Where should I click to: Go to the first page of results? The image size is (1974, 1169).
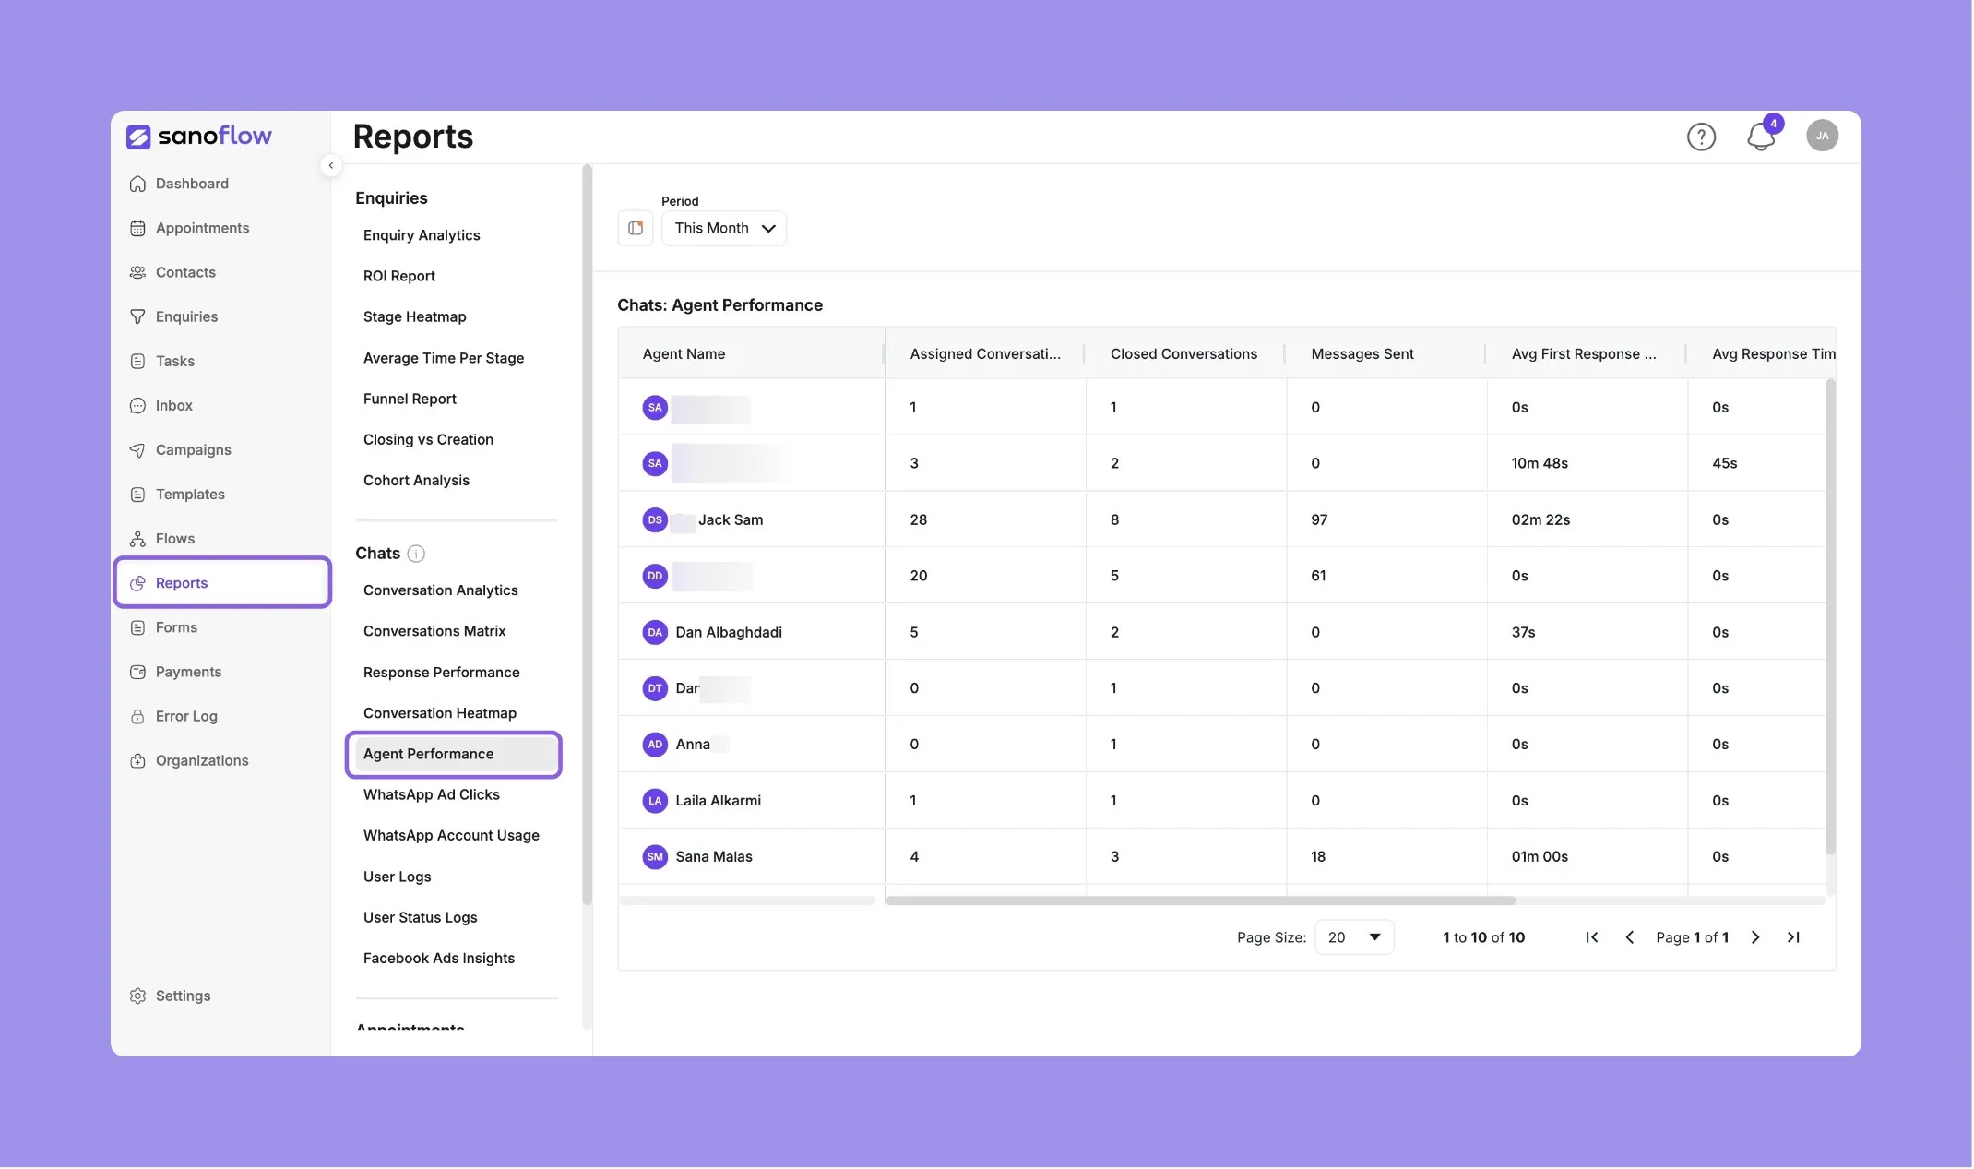tap(1592, 937)
